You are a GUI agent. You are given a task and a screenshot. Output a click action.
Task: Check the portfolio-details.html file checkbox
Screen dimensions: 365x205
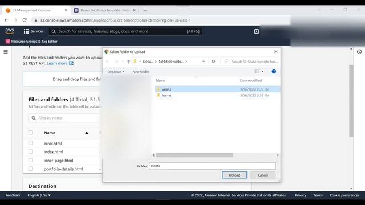pyautogui.click(x=30, y=169)
